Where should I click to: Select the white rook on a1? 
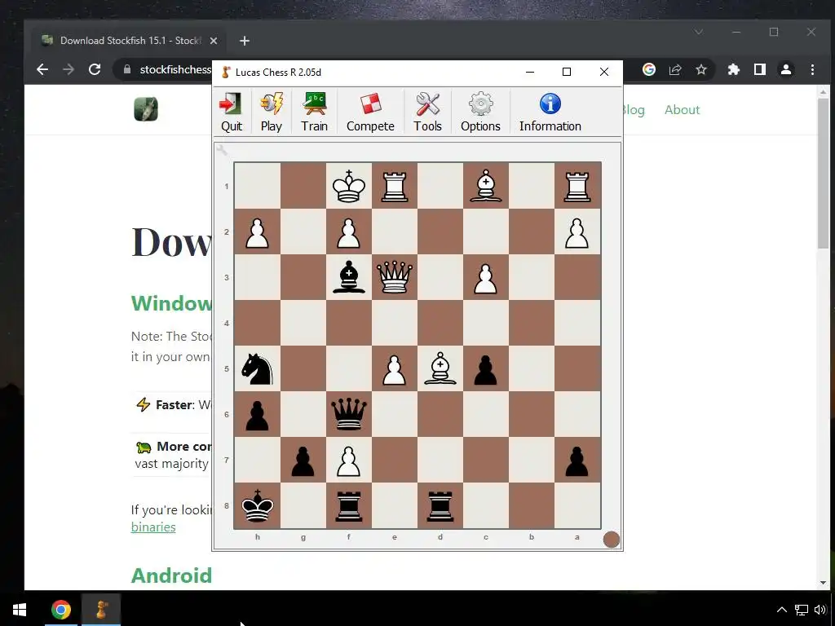[577, 186]
